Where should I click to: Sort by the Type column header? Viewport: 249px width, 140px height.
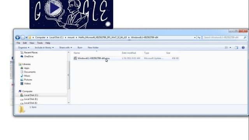(x=147, y=53)
